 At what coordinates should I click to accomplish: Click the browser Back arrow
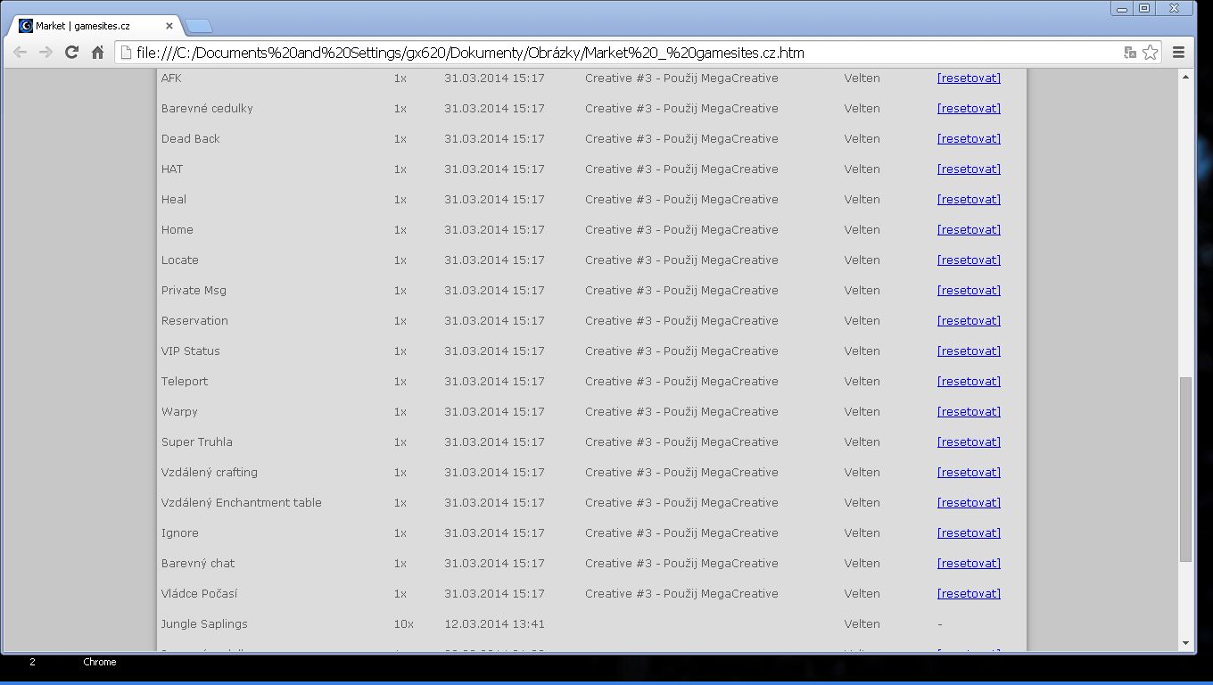(20, 53)
